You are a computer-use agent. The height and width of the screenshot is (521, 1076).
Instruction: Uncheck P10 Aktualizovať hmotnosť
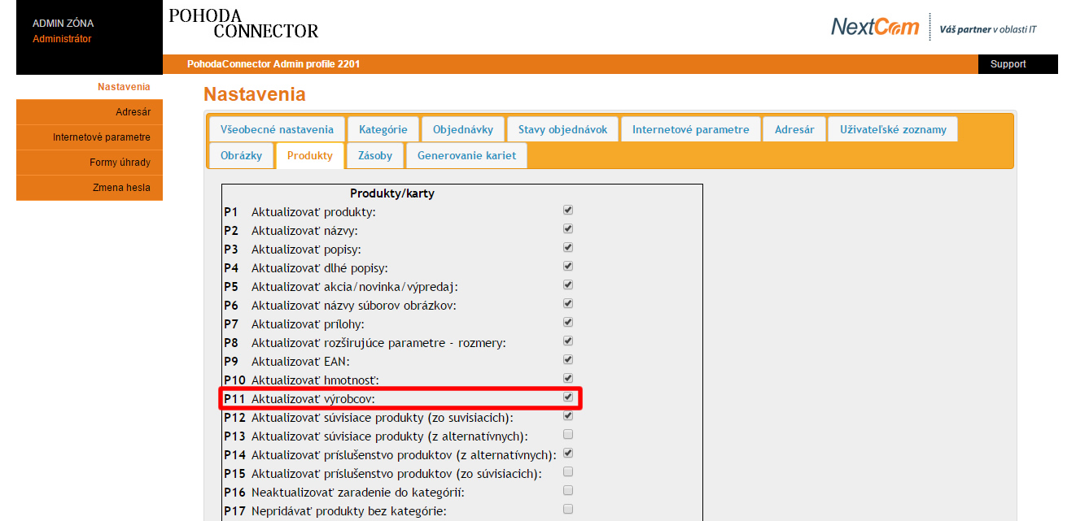(568, 378)
